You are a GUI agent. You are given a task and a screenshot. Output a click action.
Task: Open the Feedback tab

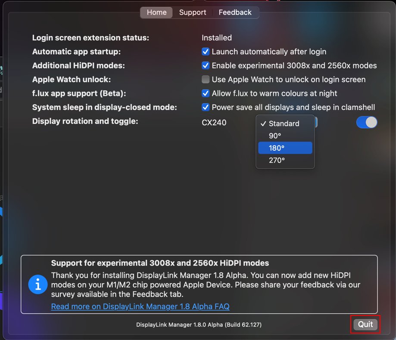(x=235, y=12)
